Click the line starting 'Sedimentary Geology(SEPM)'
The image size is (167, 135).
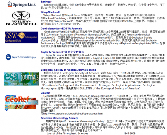[103, 43]
